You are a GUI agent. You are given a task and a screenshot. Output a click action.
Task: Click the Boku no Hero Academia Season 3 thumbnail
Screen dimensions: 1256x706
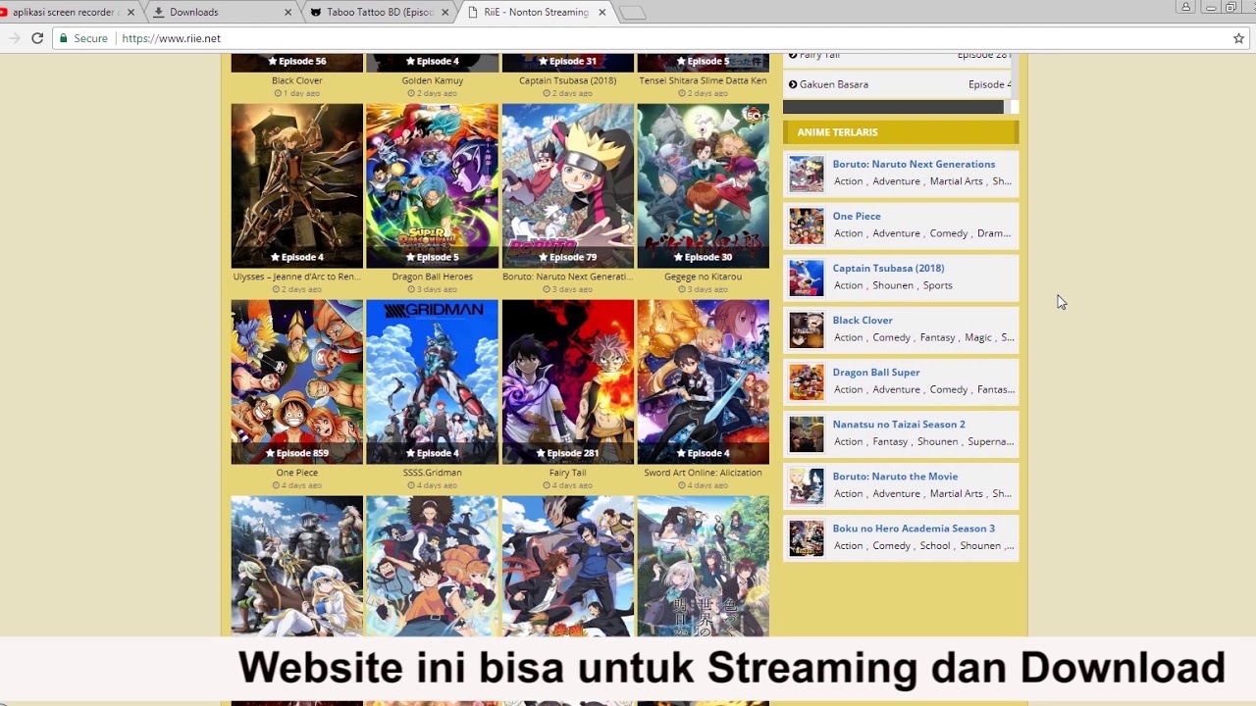tap(807, 537)
